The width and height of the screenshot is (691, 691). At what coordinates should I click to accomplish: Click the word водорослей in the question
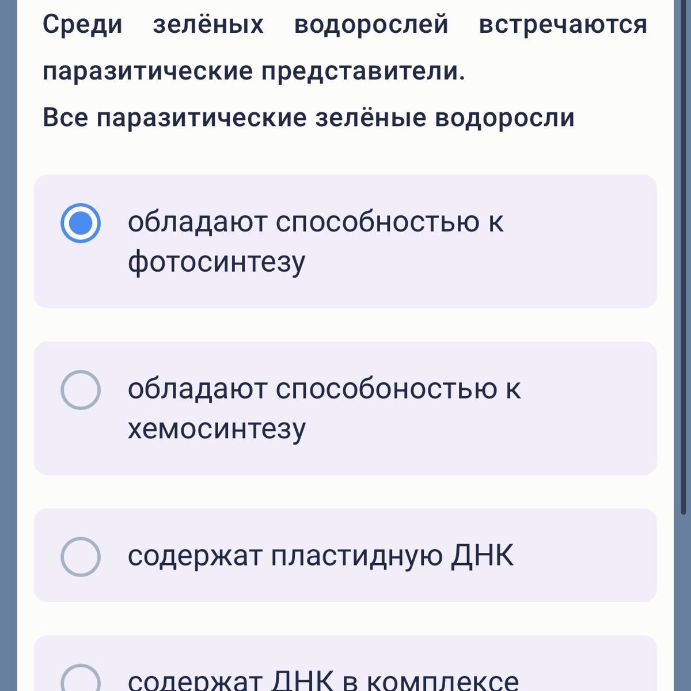click(x=371, y=25)
